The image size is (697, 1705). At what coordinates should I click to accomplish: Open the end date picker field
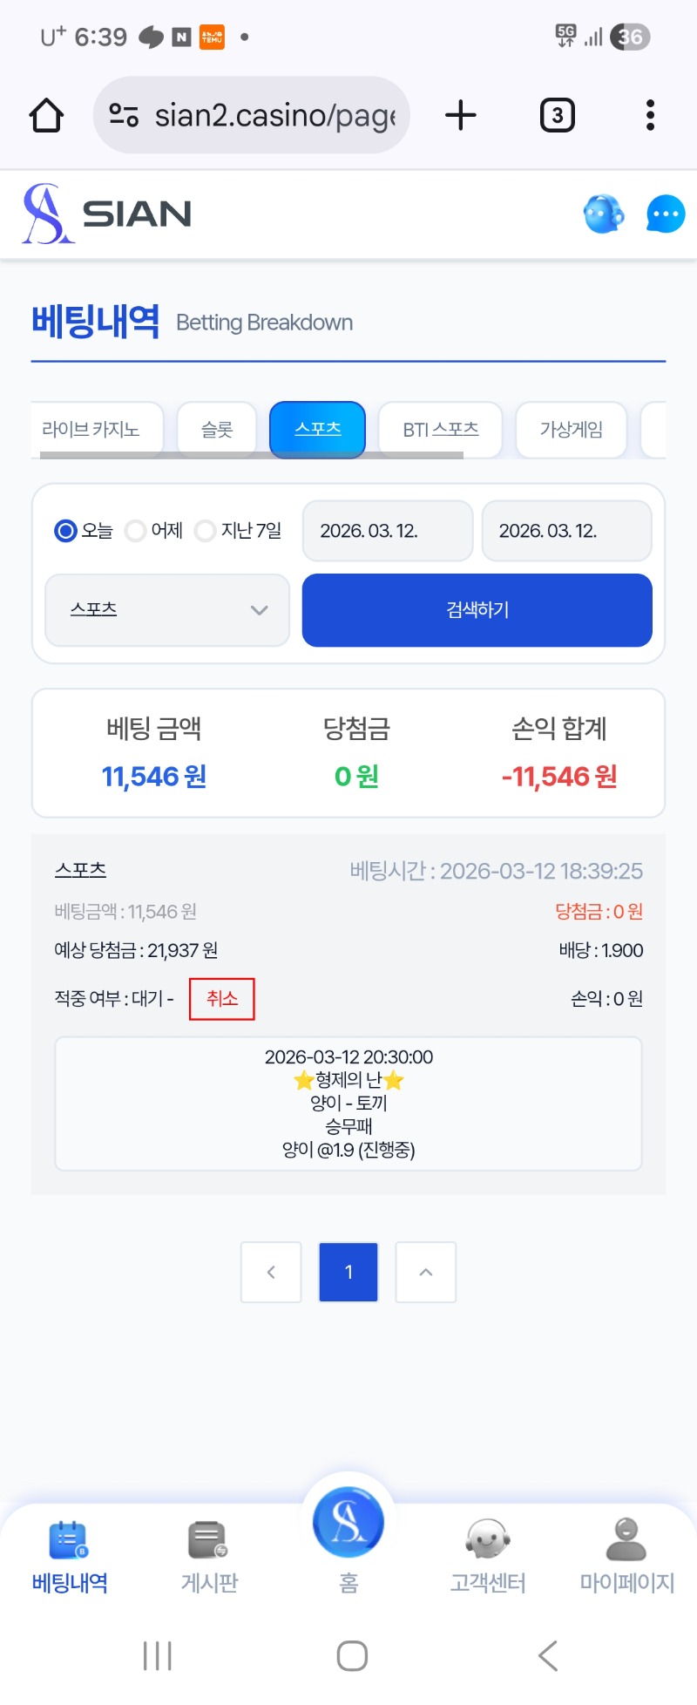[566, 531]
